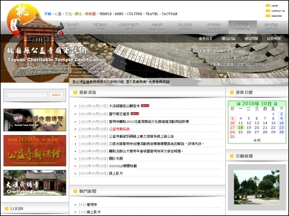Open the CONTACT US link
289x216 pixels.
click(x=278, y=11)
